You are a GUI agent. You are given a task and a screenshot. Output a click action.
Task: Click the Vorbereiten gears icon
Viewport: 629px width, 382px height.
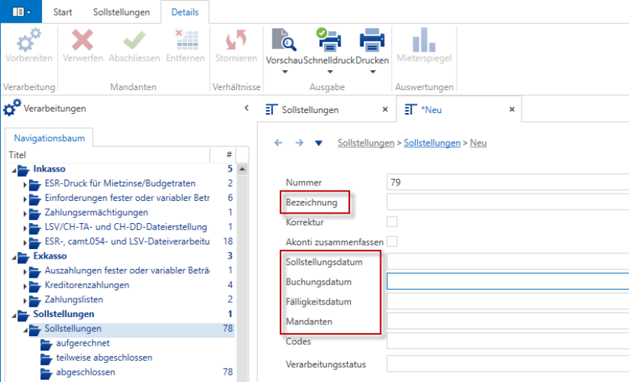tap(28, 40)
